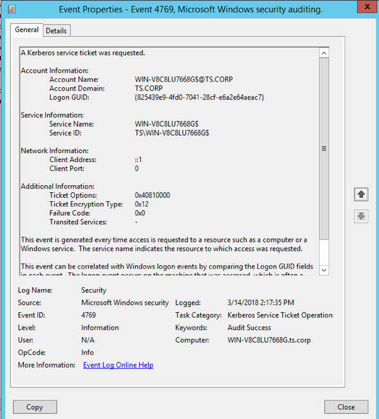379x419 pixels.
Task: Click the Failure Code value 0x0
Action: [x=140, y=213]
